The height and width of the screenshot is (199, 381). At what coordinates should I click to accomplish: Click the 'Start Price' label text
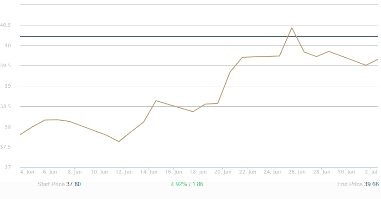pyautogui.click(x=51, y=184)
